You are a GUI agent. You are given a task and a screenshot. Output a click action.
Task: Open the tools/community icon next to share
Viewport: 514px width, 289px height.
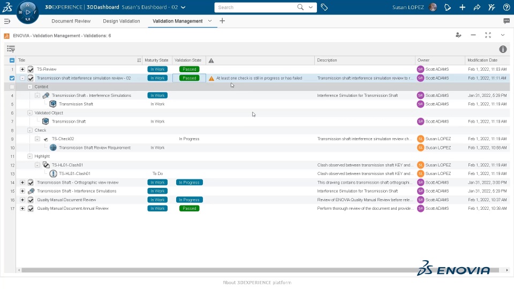492,7
